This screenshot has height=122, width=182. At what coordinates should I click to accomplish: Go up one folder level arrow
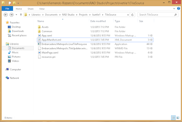coord(21,15)
